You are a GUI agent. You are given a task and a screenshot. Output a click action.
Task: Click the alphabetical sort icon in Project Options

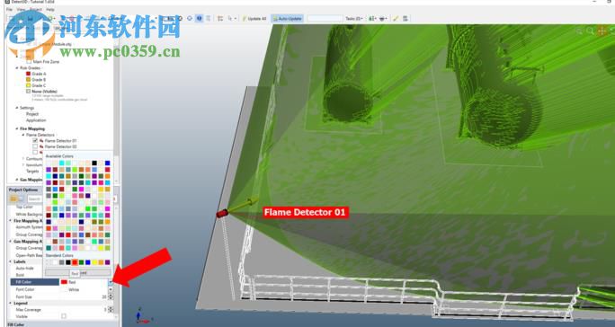pyautogui.click(x=22, y=199)
